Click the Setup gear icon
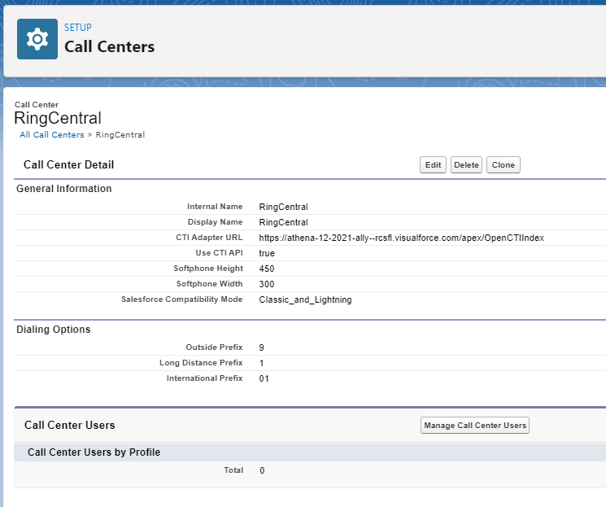 point(37,39)
